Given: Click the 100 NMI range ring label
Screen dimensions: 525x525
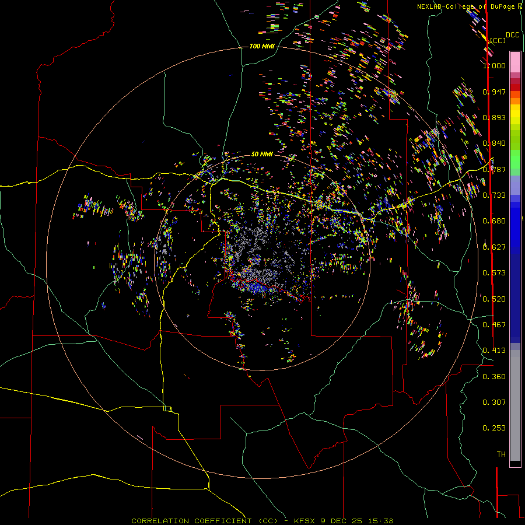Looking at the screenshot, I should point(262,46).
